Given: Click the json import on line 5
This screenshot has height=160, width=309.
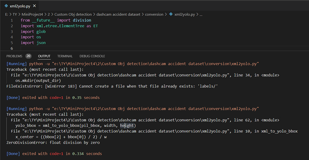Looking at the screenshot, I should click(41, 43).
